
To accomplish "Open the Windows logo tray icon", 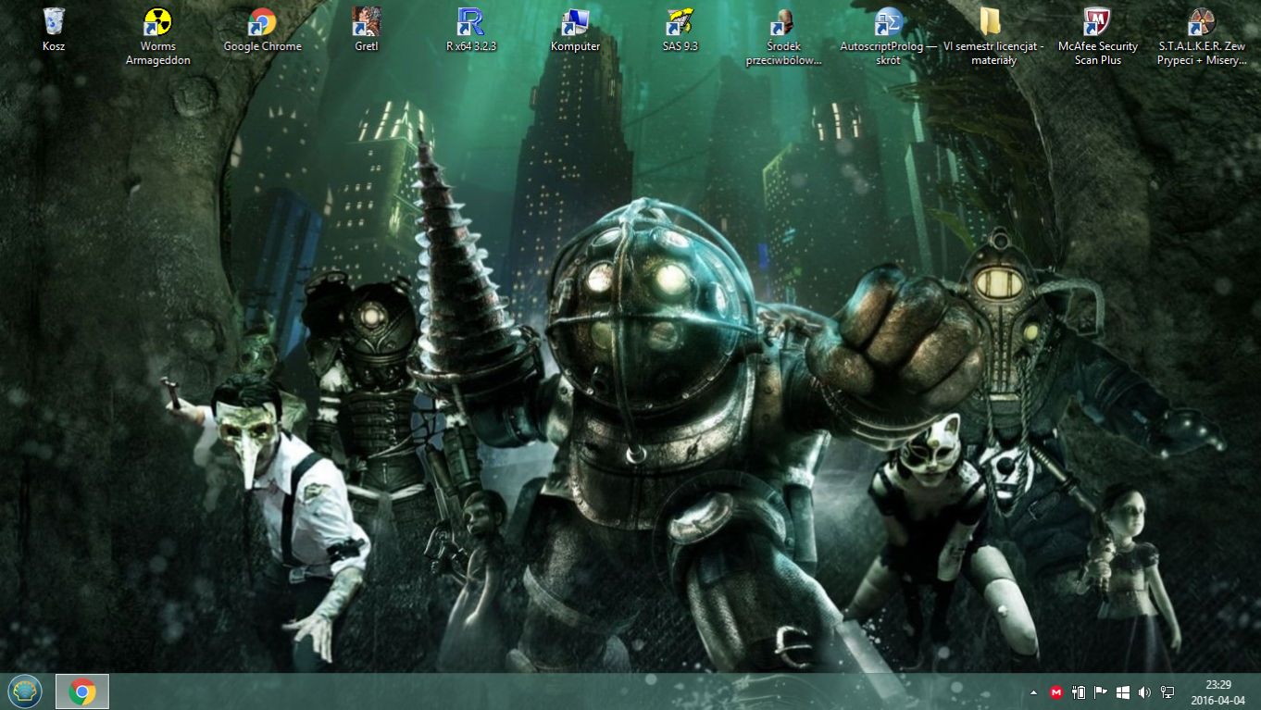I will point(1123,692).
